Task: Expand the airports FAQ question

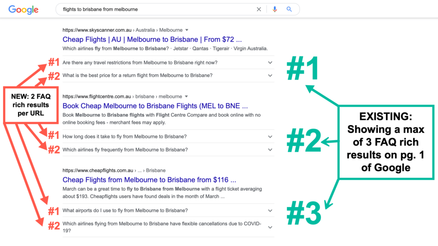Action: [269, 211]
